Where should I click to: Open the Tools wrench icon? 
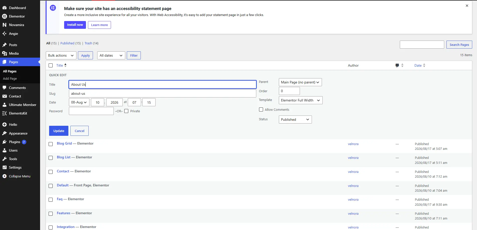tap(5, 159)
